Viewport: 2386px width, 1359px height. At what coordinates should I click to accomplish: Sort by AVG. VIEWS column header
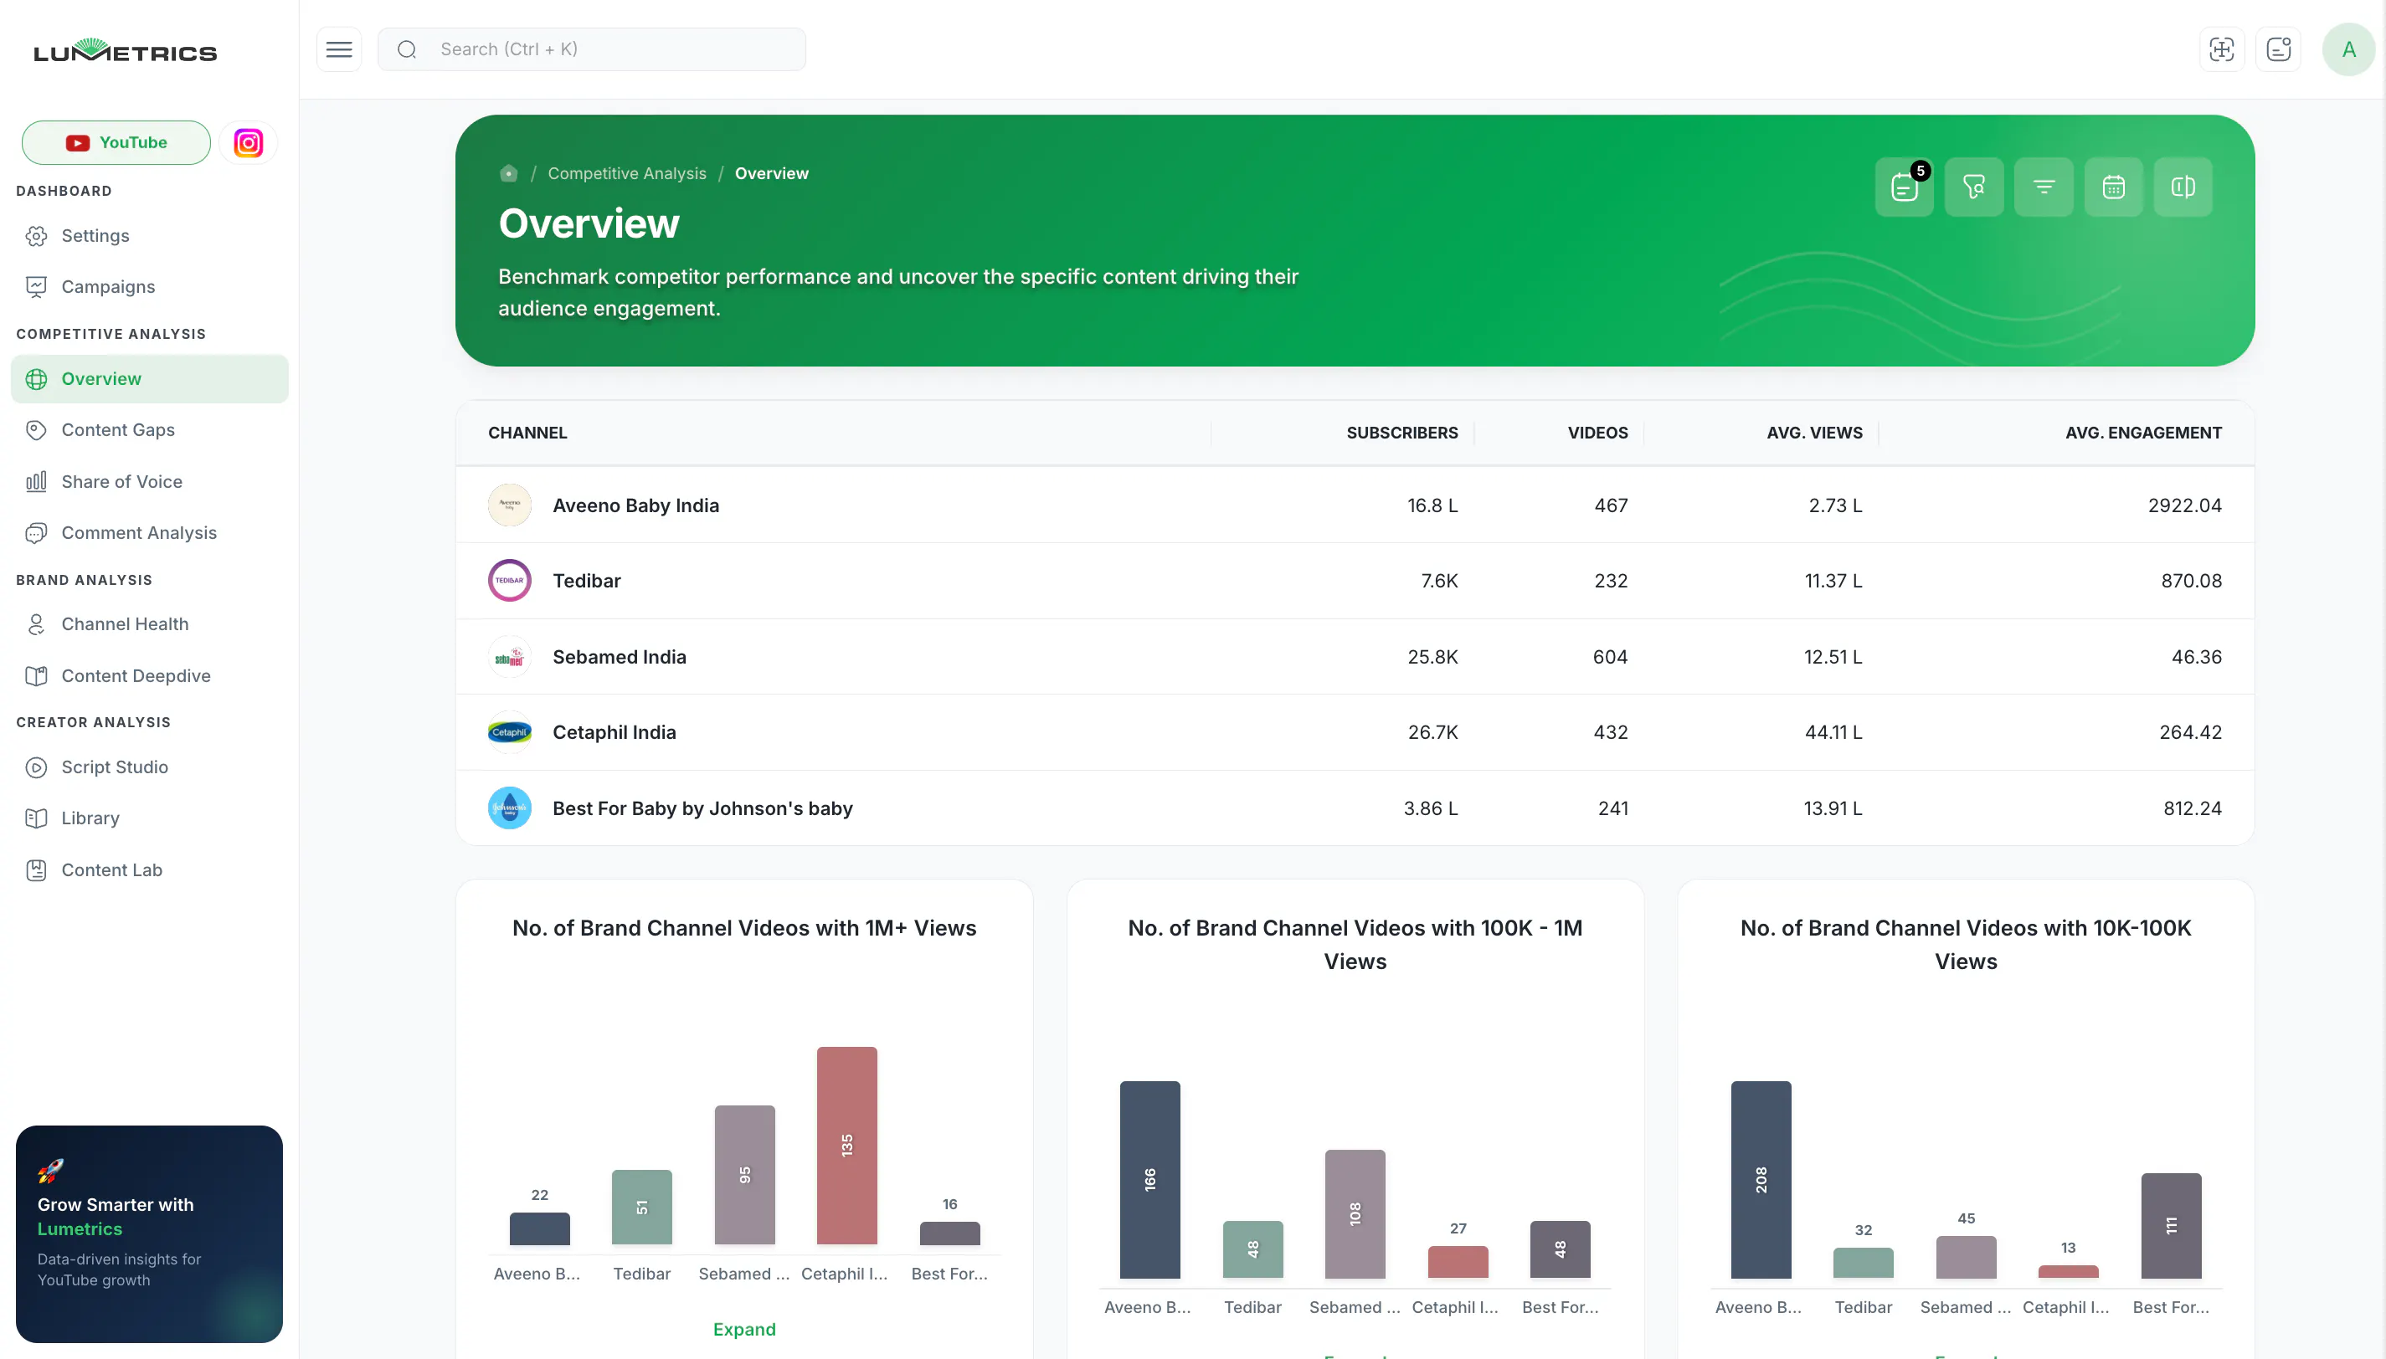pyautogui.click(x=1813, y=433)
